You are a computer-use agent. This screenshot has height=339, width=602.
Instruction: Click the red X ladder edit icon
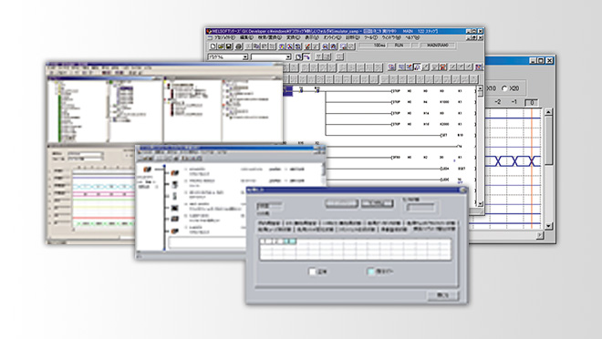(x=442, y=67)
